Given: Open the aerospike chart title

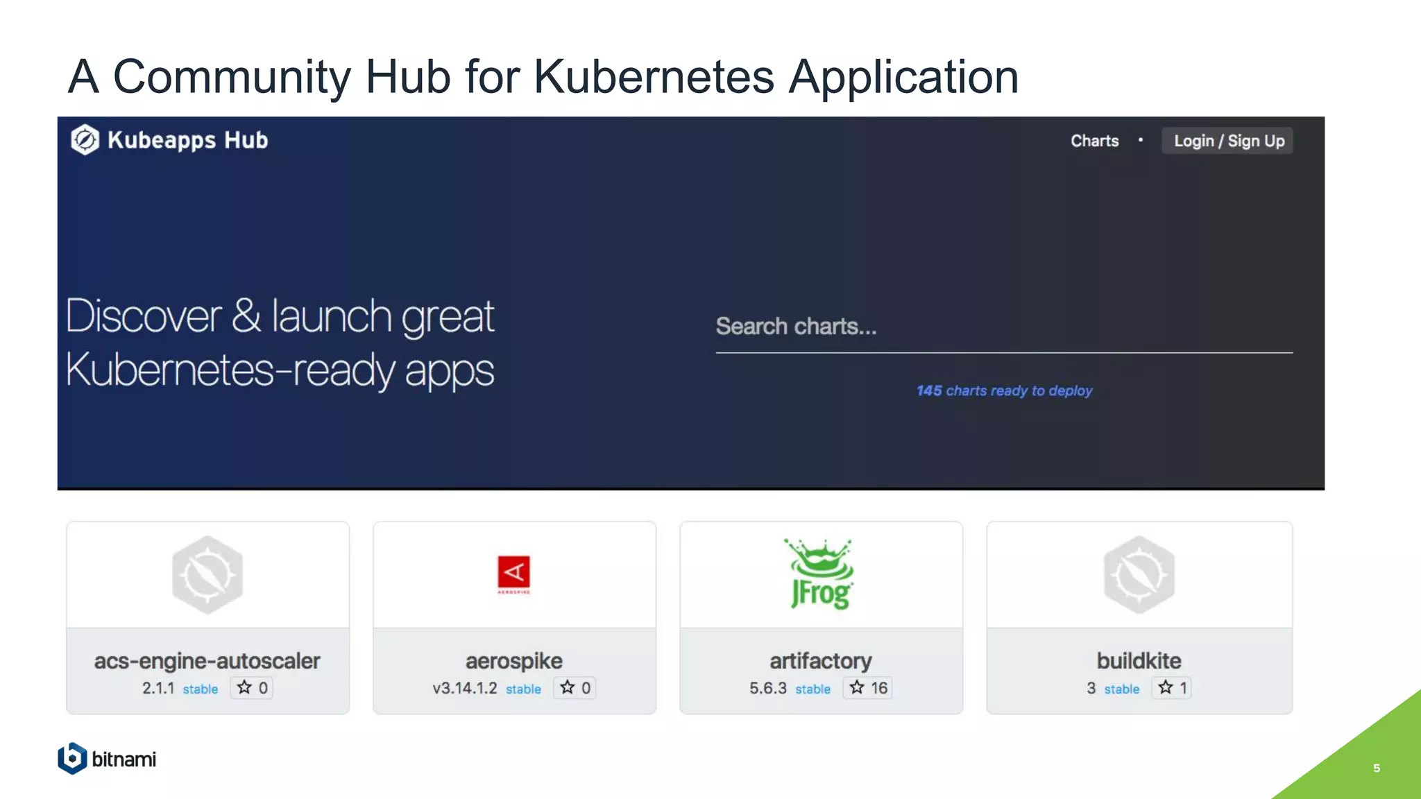Looking at the screenshot, I should [x=513, y=660].
